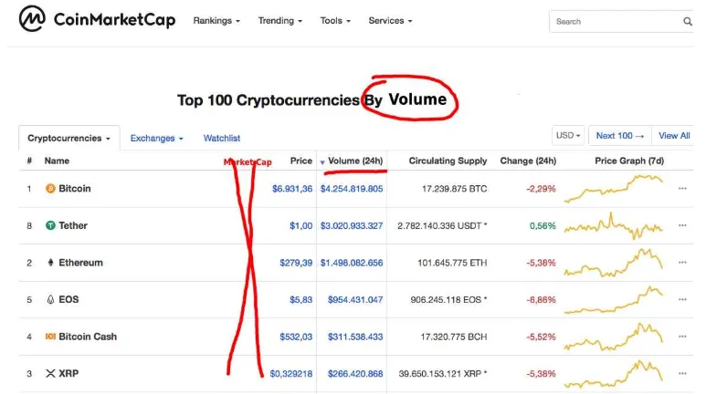The image size is (706, 394).
Task: Open the Tools menu
Action: 335,21
